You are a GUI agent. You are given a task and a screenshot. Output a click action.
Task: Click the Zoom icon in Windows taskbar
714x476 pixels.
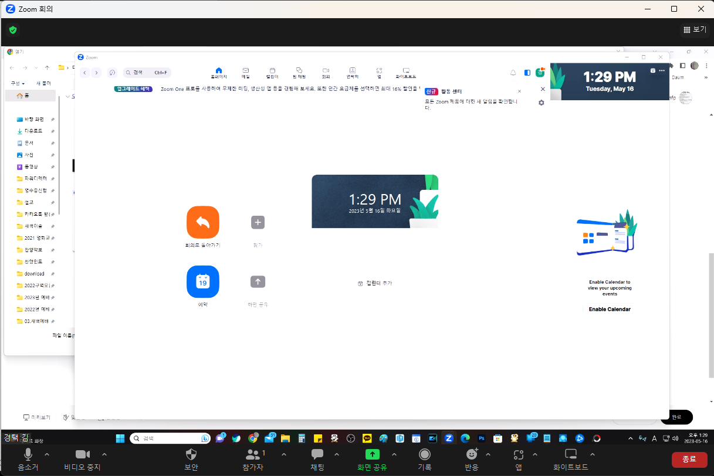[x=449, y=438]
